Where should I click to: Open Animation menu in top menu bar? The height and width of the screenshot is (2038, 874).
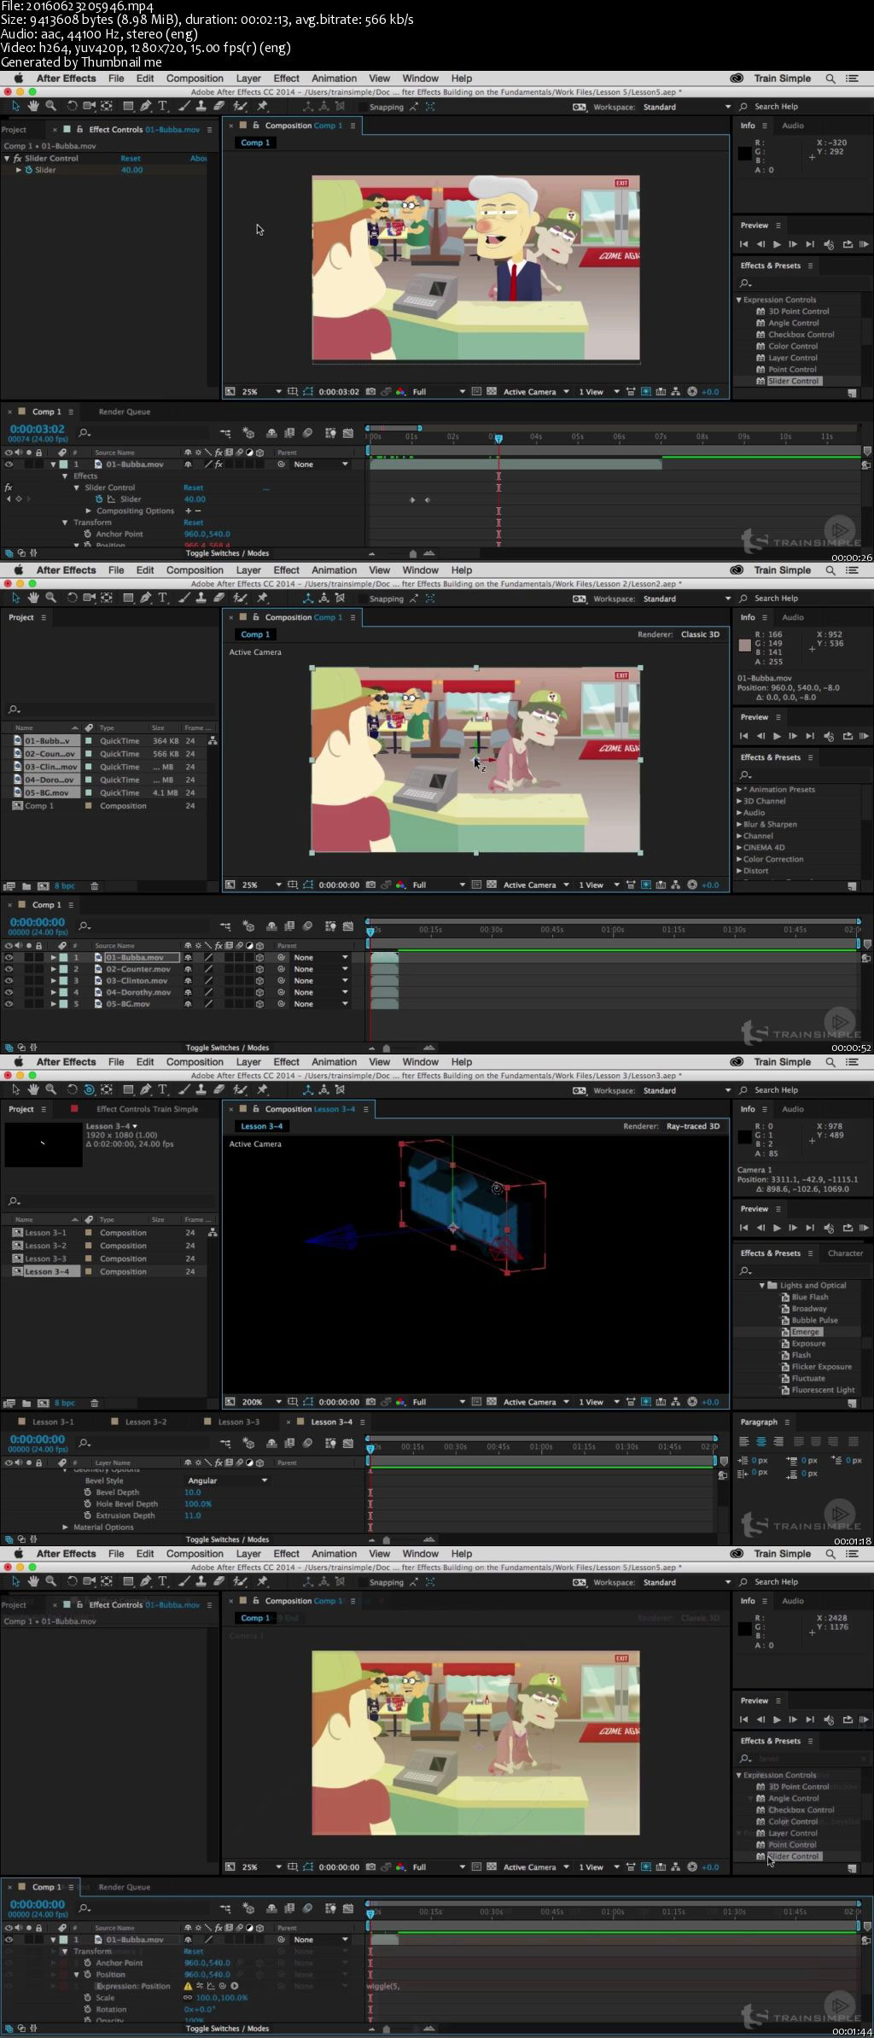[x=334, y=78]
